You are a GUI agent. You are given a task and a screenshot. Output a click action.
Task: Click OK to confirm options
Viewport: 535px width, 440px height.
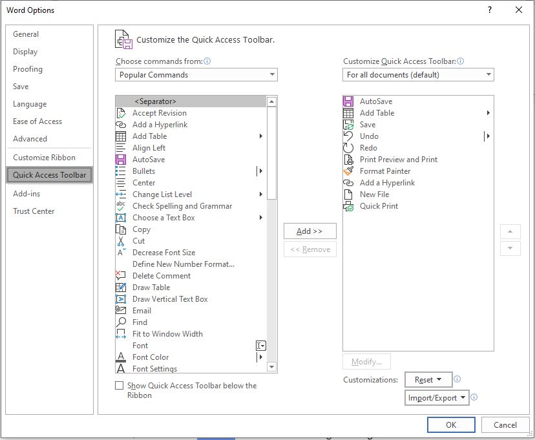[x=451, y=424]
